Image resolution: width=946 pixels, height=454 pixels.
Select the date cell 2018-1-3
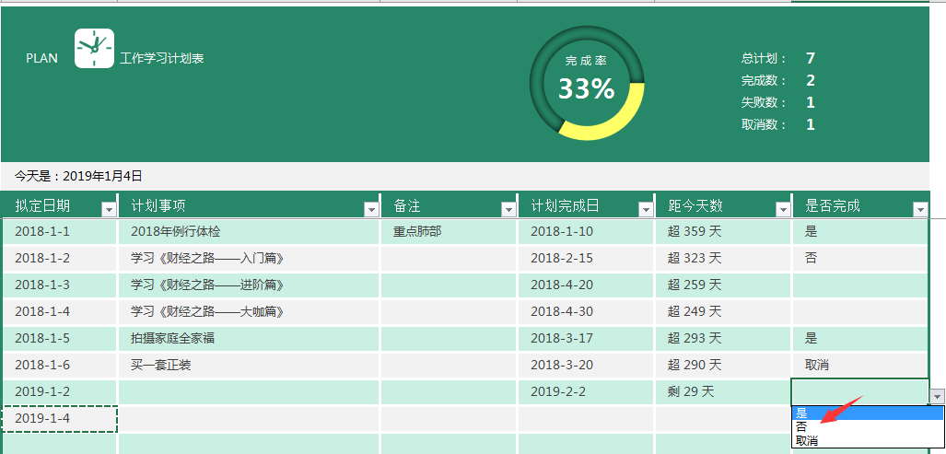(x=60, y=285)
